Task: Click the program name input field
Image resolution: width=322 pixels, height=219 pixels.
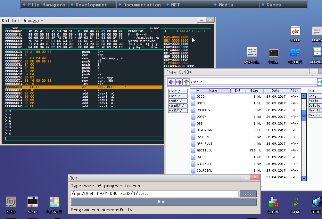Action: point(154,194)
